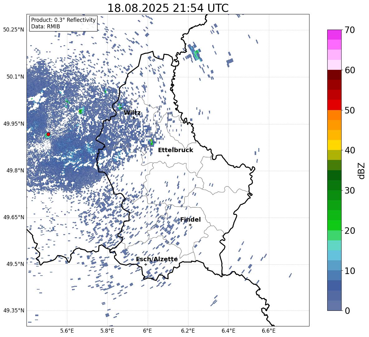
Task: Click the 50.25°N latitude label
Action: [14, 30]
